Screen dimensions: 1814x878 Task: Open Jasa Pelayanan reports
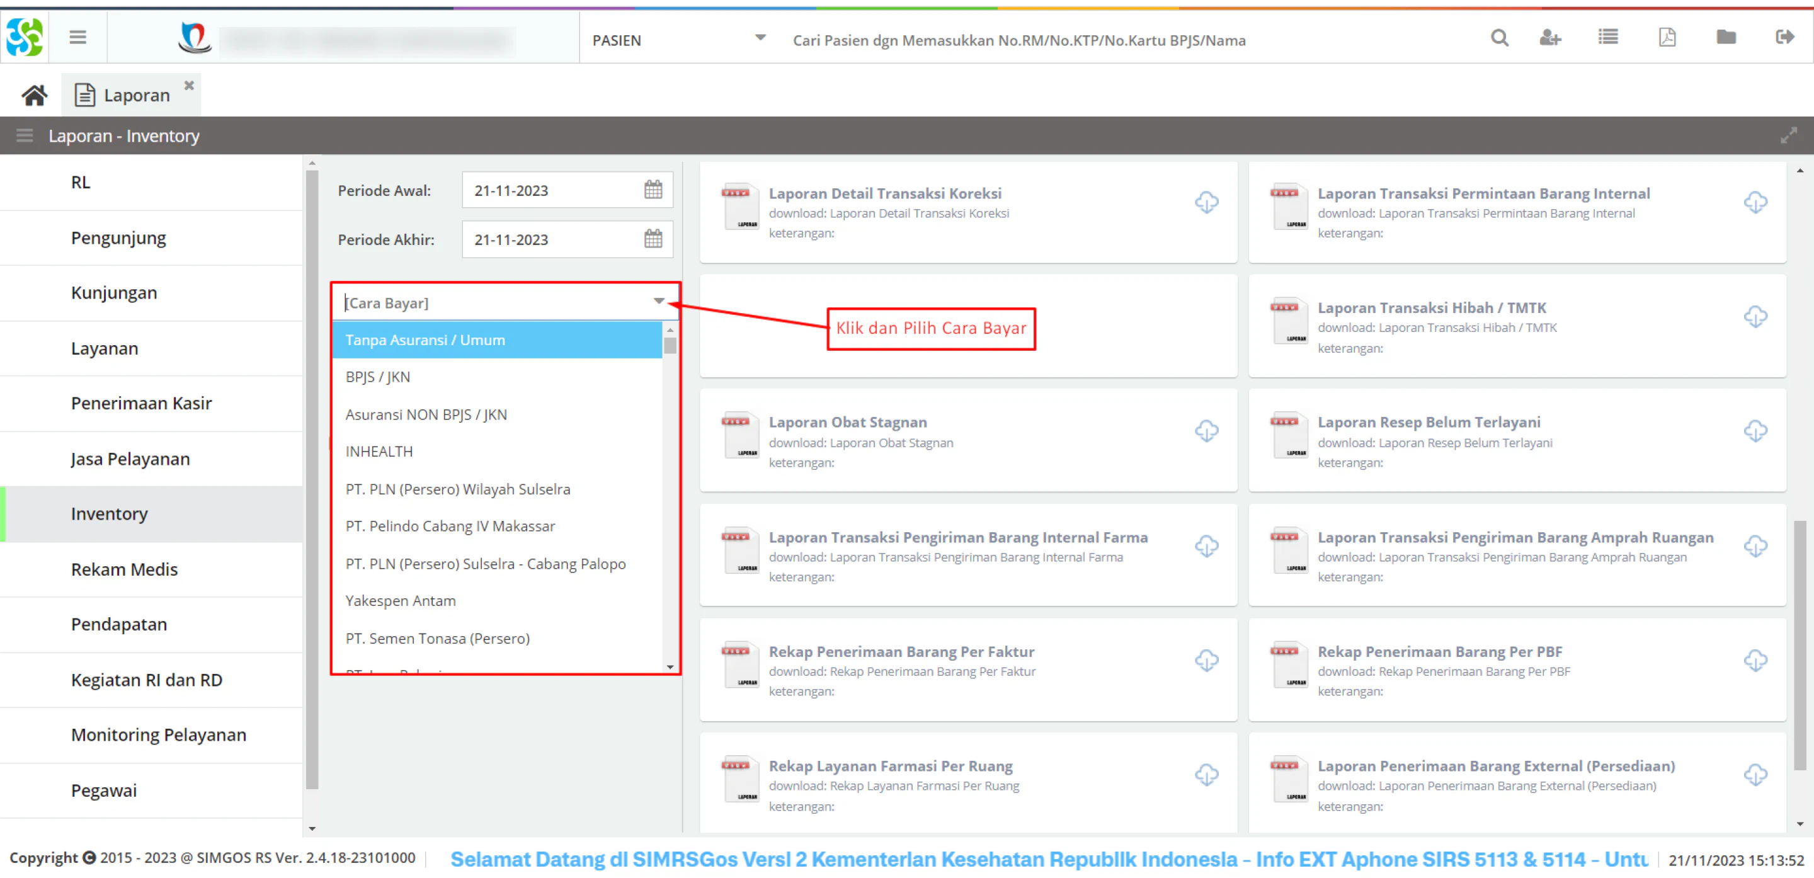[151, 459]
